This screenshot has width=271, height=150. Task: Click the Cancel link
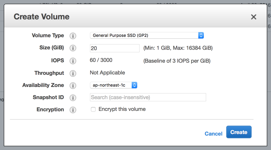pos(213,134)
